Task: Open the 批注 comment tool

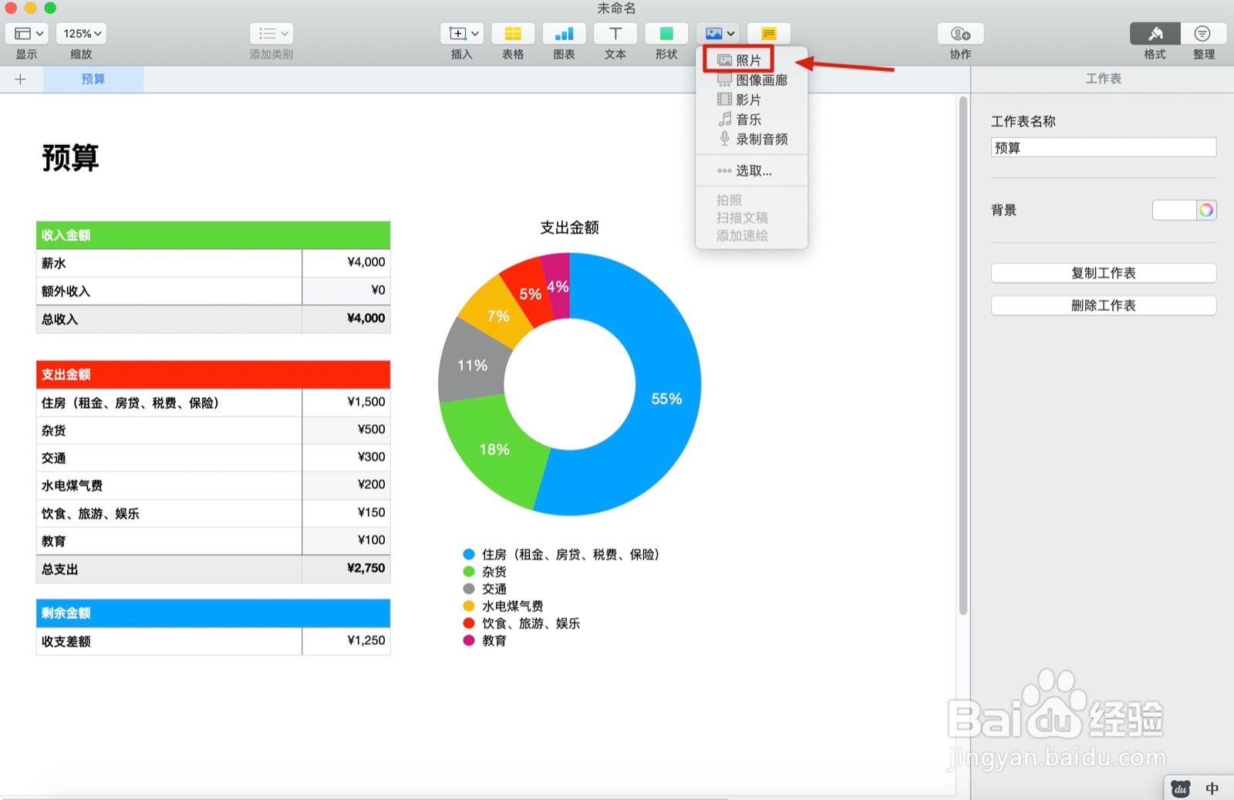Action: 768,33
